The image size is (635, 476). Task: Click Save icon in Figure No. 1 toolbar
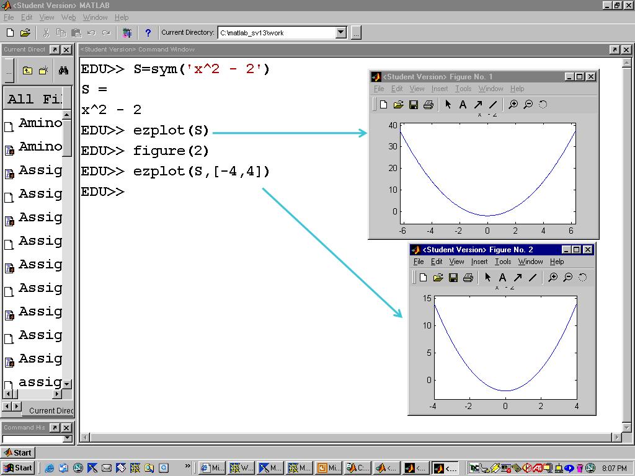click(x=414, y=105)
